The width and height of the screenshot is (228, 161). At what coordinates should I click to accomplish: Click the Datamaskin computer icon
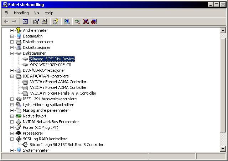(x=19, y=36)
